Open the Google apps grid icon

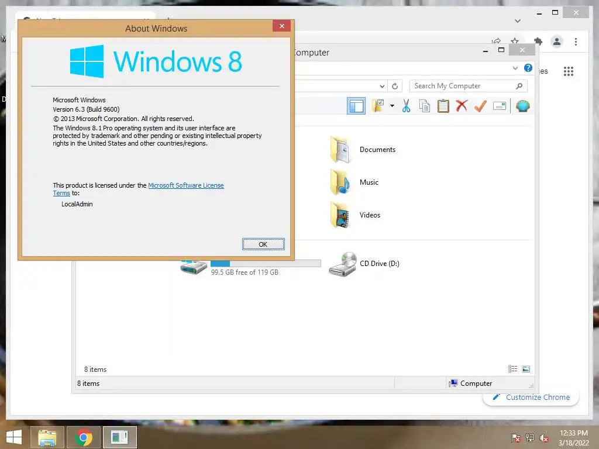[x=569, y=71]
